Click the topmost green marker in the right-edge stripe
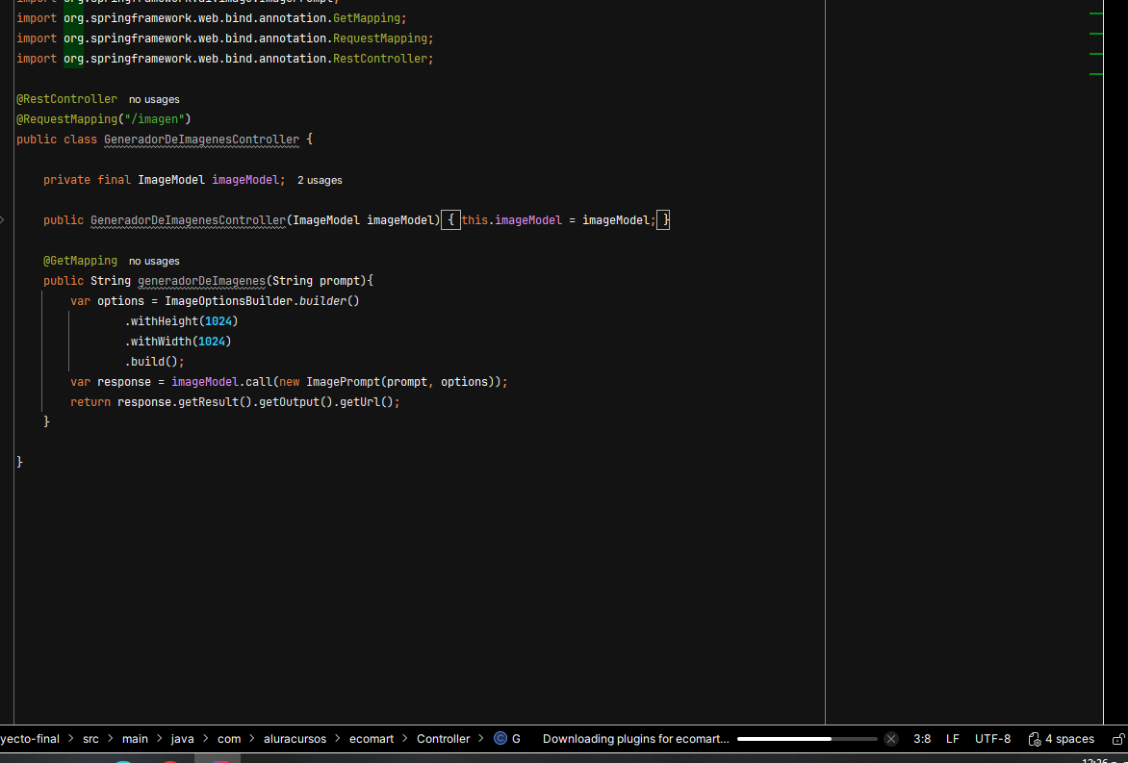This screenshot has width=1128, height=763. click(1096, 13)
